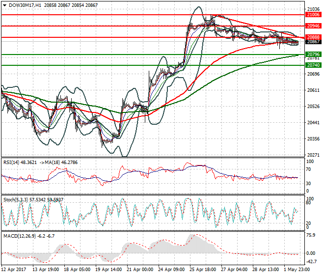Click the MACD -42.7 scale value

[x=311, y=262]
